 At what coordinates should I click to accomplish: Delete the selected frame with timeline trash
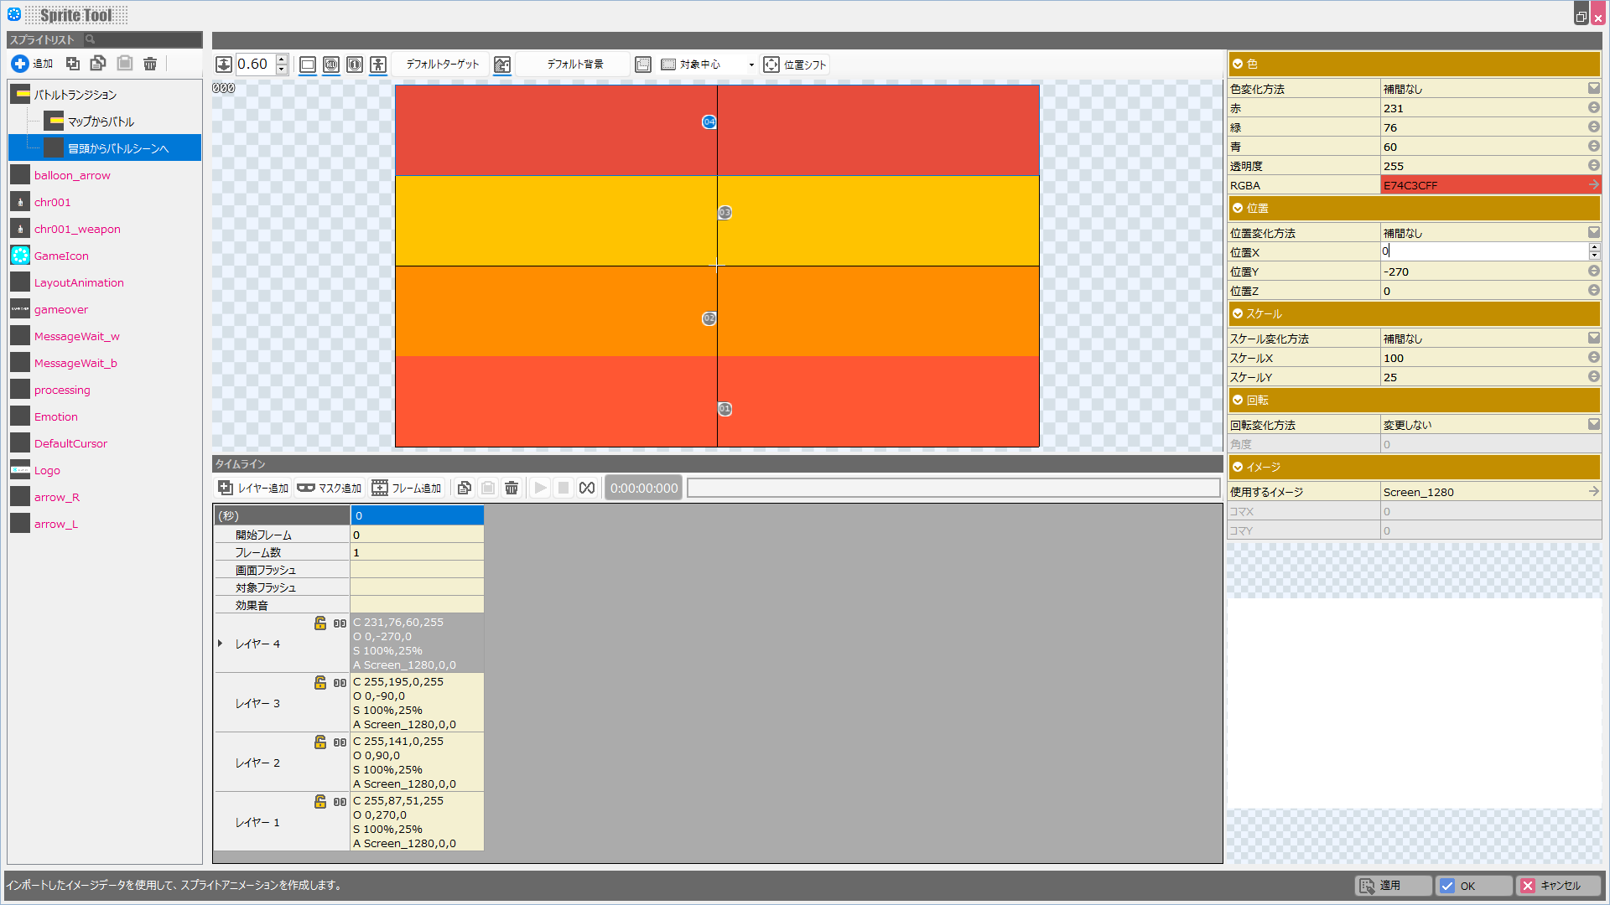tap(512, 488)
